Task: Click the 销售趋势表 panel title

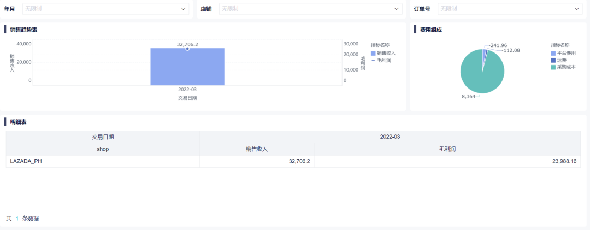Action: [x=23, y=30]
